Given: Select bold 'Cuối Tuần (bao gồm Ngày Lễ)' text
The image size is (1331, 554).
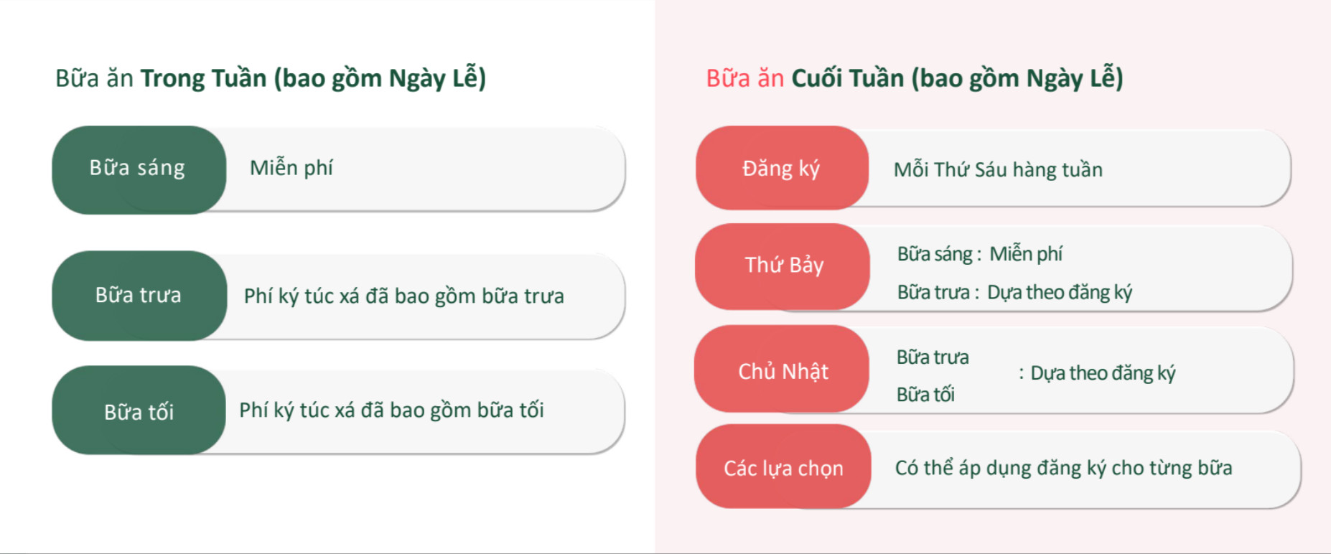Looking at the screenshot, I should pos(957,78).
